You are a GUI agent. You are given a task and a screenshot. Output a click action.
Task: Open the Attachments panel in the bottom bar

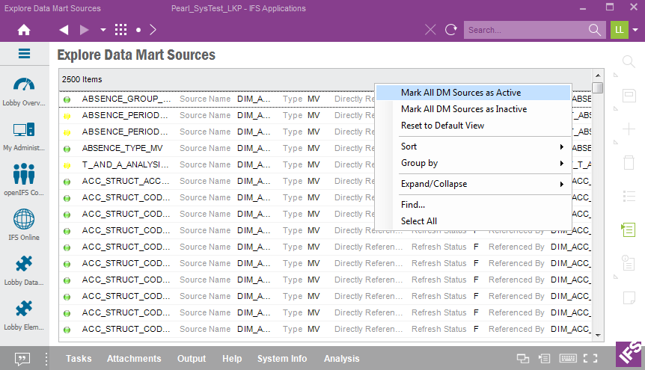click(134, 359)
